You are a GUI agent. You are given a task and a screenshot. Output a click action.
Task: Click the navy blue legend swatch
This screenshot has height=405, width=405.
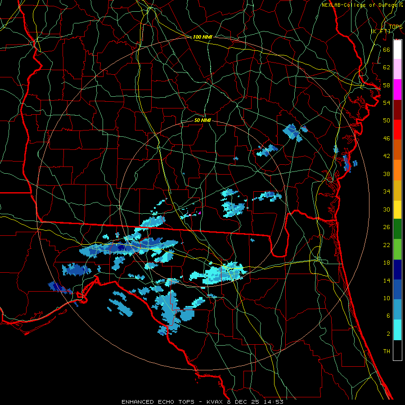pyautogui.click(x=397, y=270)
